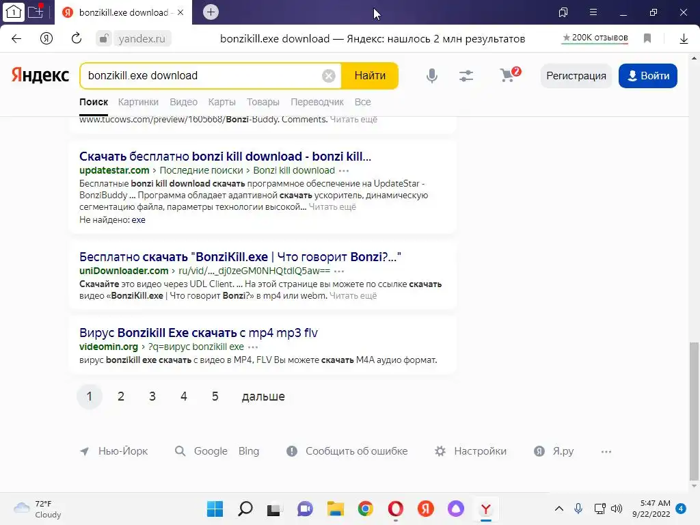Image resolution: width=700 pixels, height=525 pixels.
Task: Go to results page 3
Action: (x=152, y=396)
